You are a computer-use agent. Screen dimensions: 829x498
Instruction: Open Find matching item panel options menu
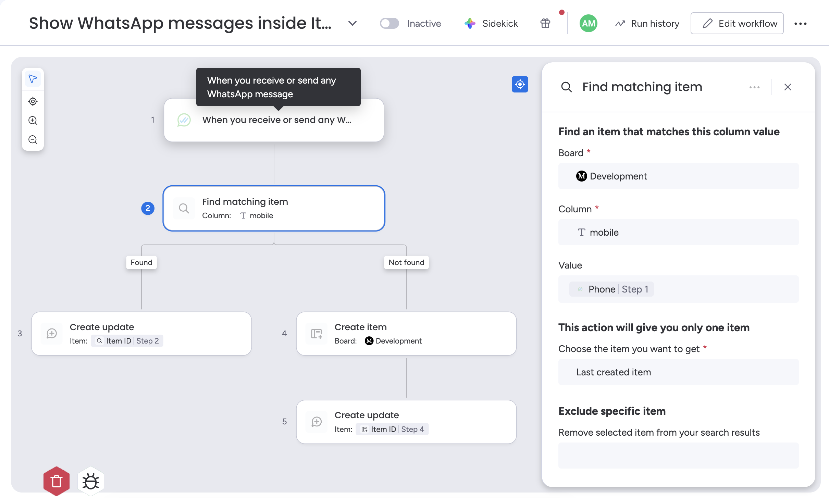point(754,87)
